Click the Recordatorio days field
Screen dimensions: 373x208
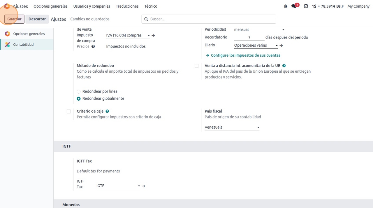pos(249,37)
